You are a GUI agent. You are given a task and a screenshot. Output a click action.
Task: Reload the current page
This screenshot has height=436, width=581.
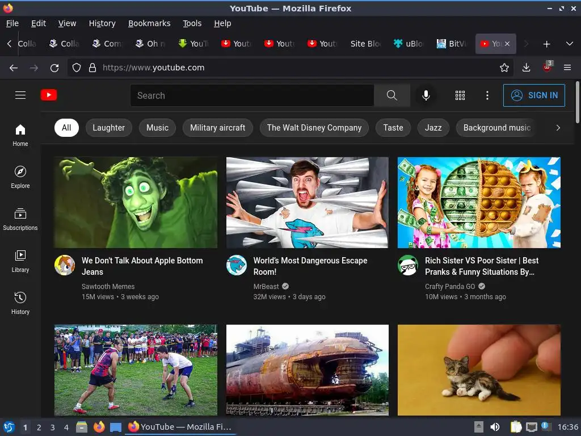click(x=54, y=68)
